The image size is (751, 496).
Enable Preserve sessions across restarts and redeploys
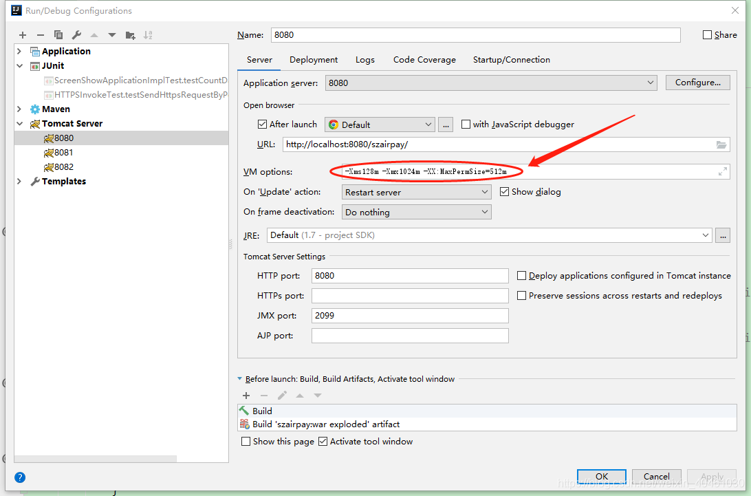click(x=521, y=296)
